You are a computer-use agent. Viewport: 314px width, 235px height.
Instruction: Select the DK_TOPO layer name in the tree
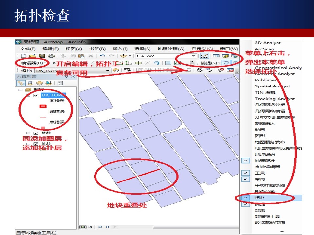tap(53, 95)
